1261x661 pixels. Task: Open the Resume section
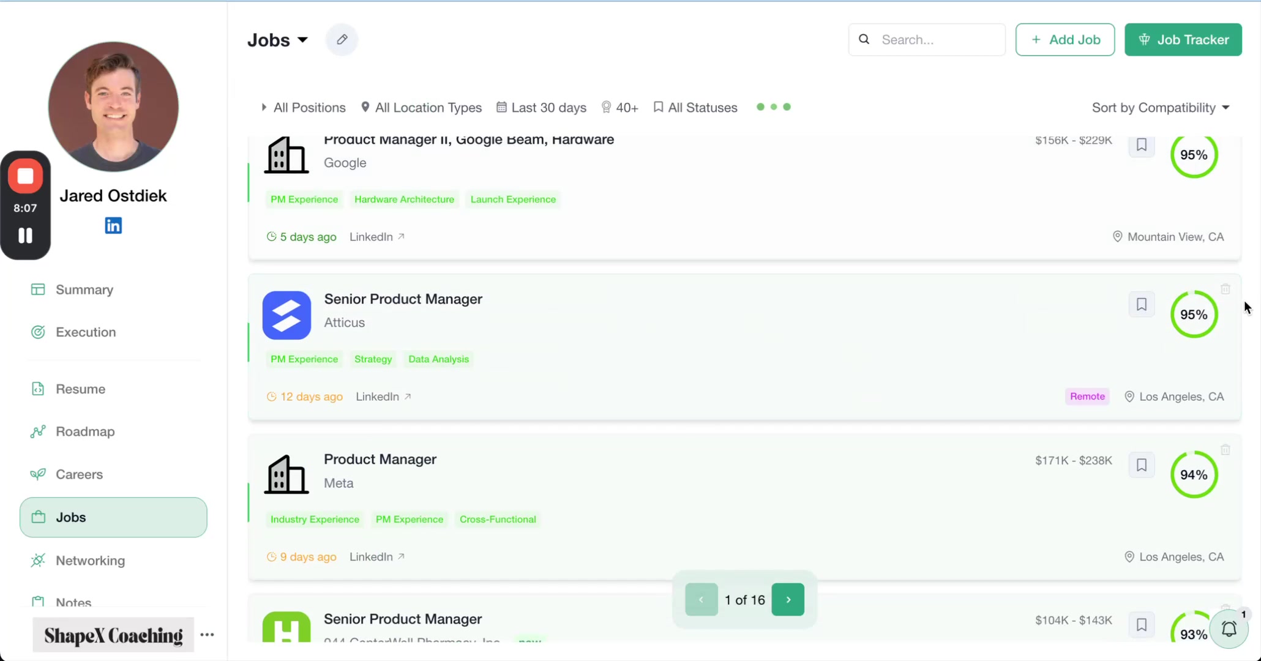81,389
